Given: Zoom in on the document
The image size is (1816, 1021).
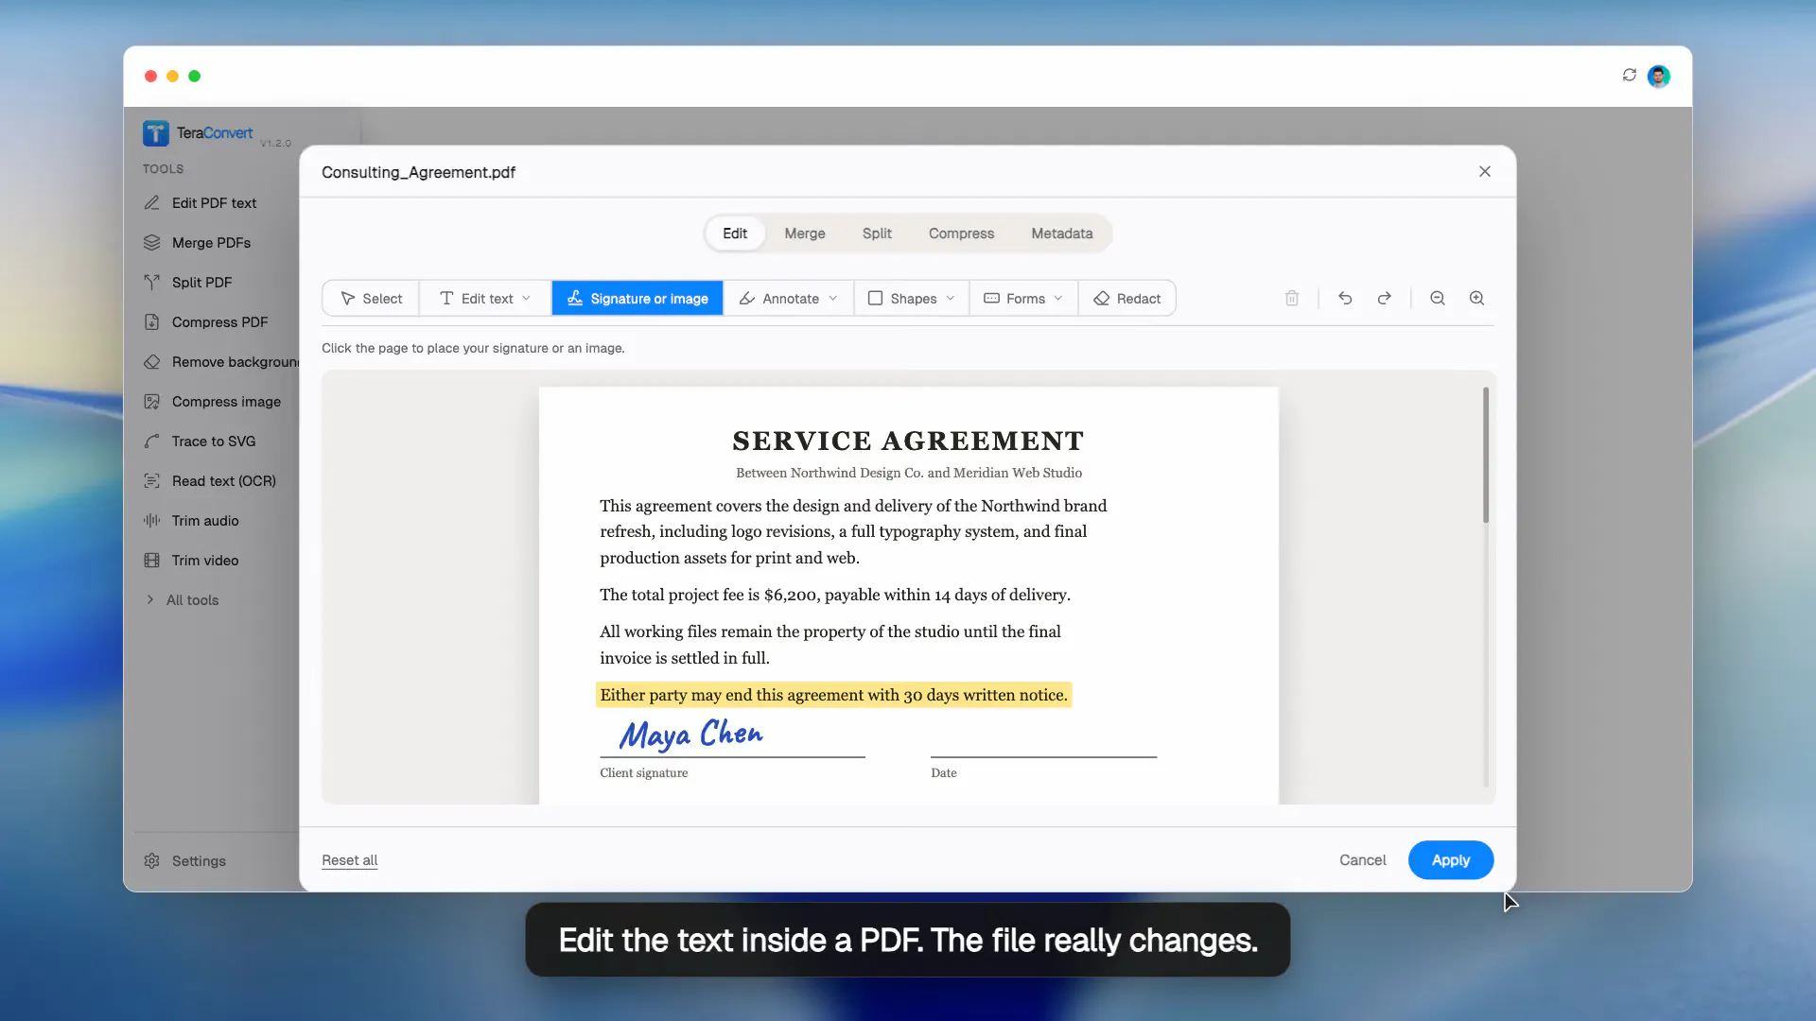Looking at the screenshot, I should [x=1476, y=299].
